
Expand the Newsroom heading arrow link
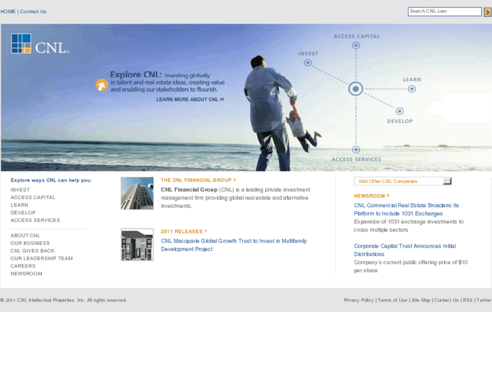372,196
